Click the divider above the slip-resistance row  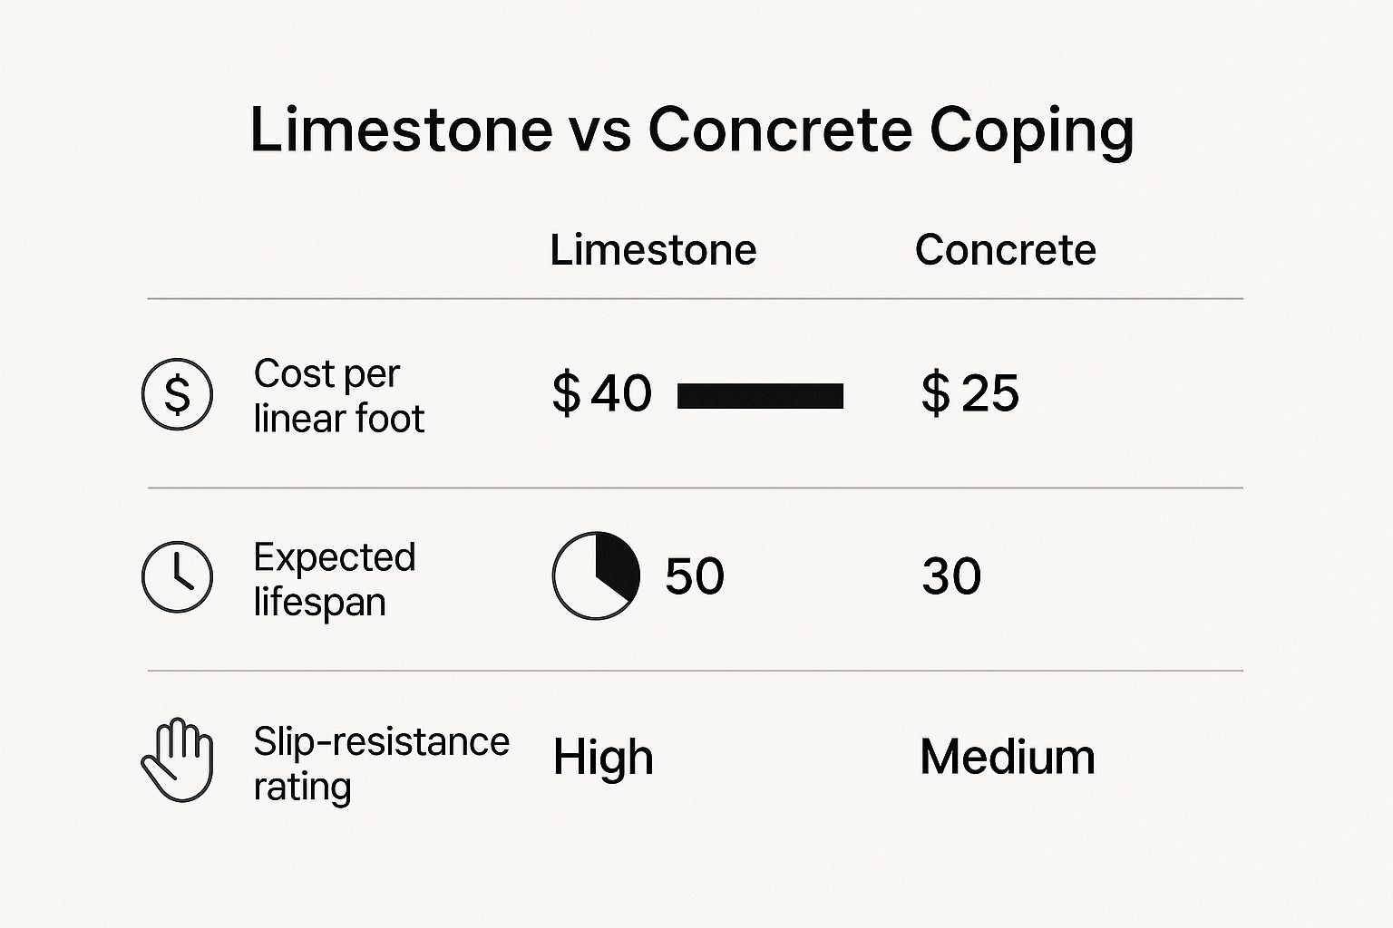click(x=695, y=671)
